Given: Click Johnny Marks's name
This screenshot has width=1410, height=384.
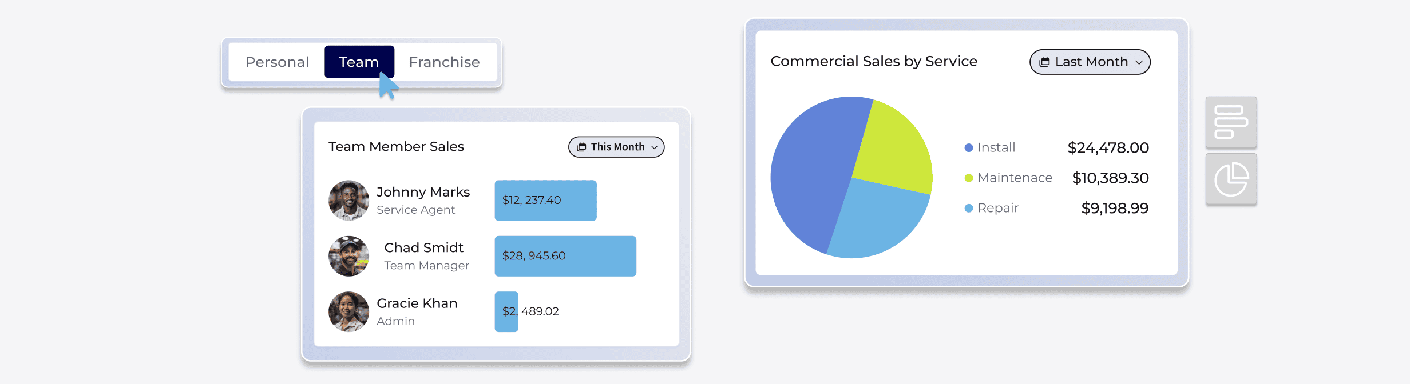Looking at the screenshot, I should 423,192.
